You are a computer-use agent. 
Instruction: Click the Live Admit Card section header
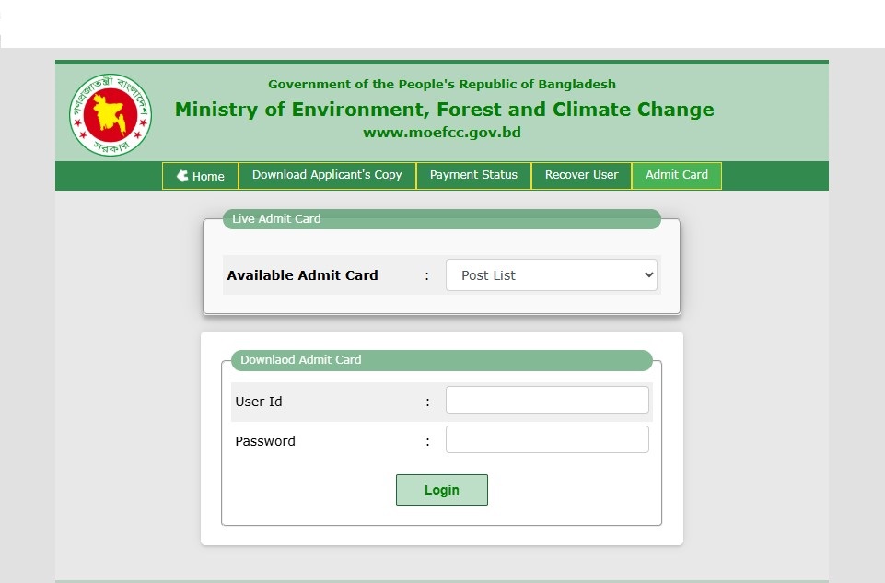276,219
